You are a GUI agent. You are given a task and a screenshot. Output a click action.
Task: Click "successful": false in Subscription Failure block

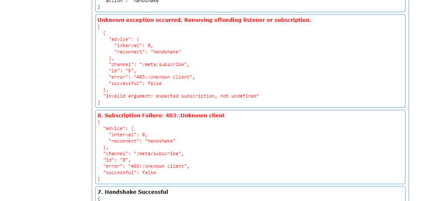[129, 172]
